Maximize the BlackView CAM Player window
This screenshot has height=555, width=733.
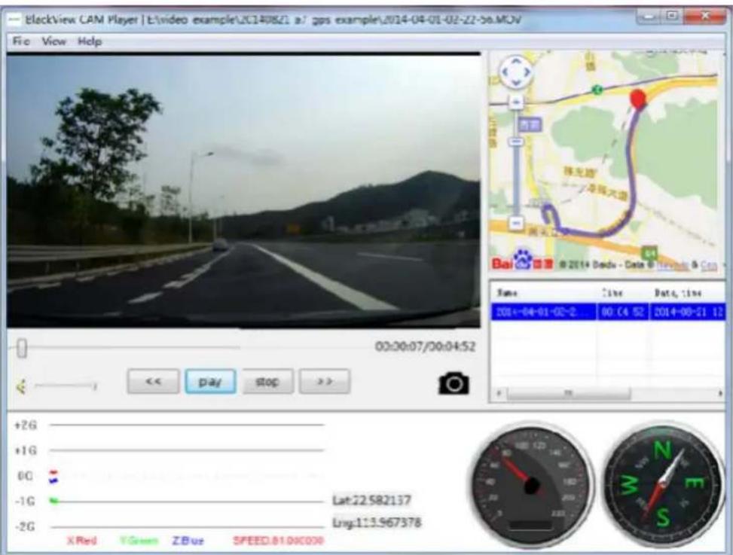click(x=672, y=17)
